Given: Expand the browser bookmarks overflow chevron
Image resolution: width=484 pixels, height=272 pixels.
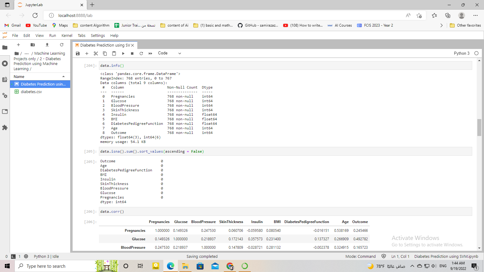Looking at the screenshot, I should [x=441, y=25].
